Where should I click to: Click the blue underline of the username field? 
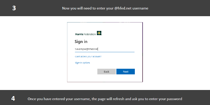click(x=105, y=52)
